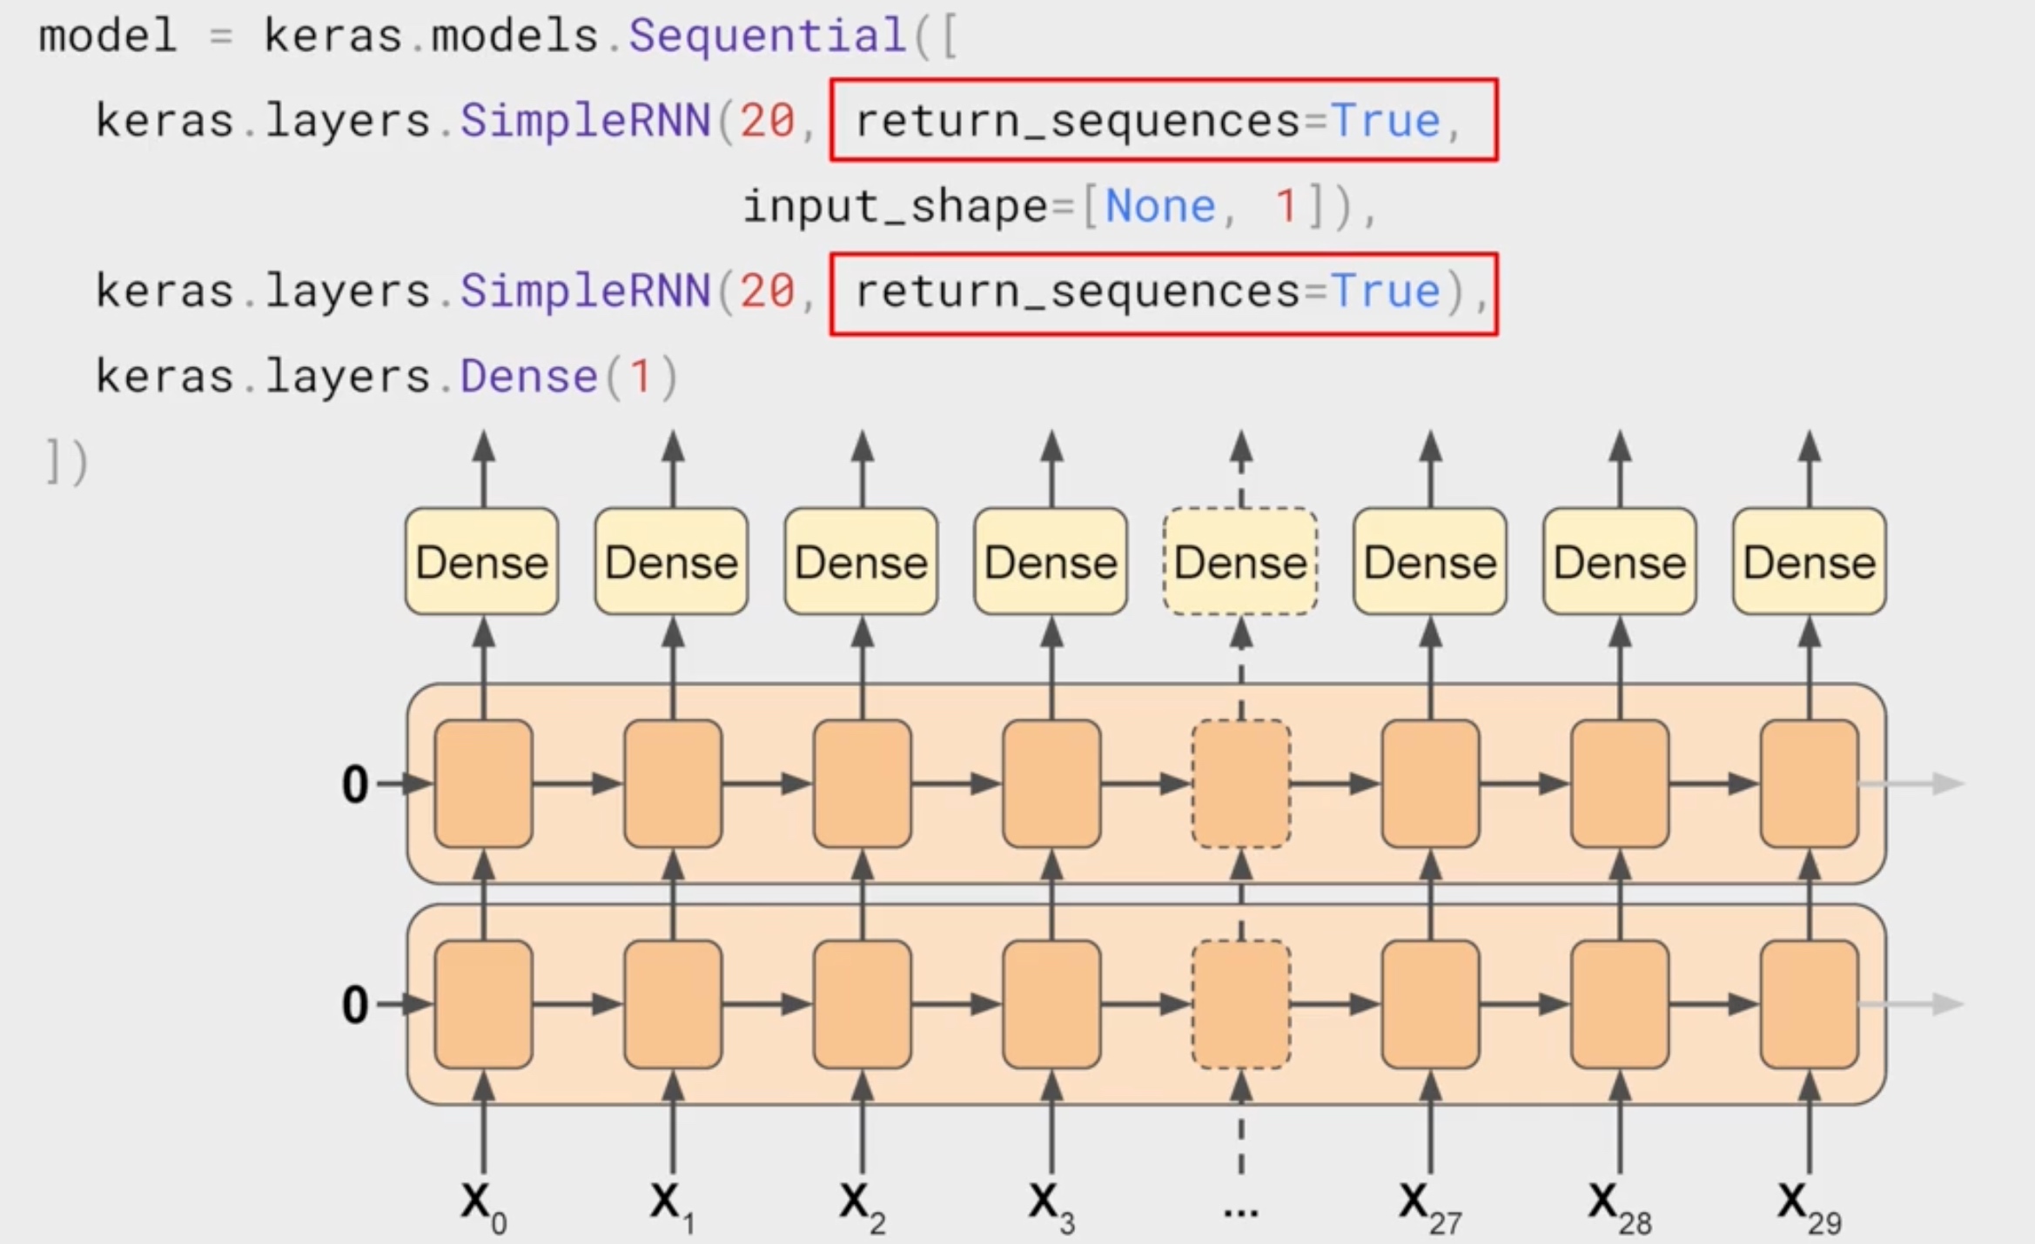2035x1244 pixels.
Task: Click the word "Sequential" in the code
Action: point(768,37)
